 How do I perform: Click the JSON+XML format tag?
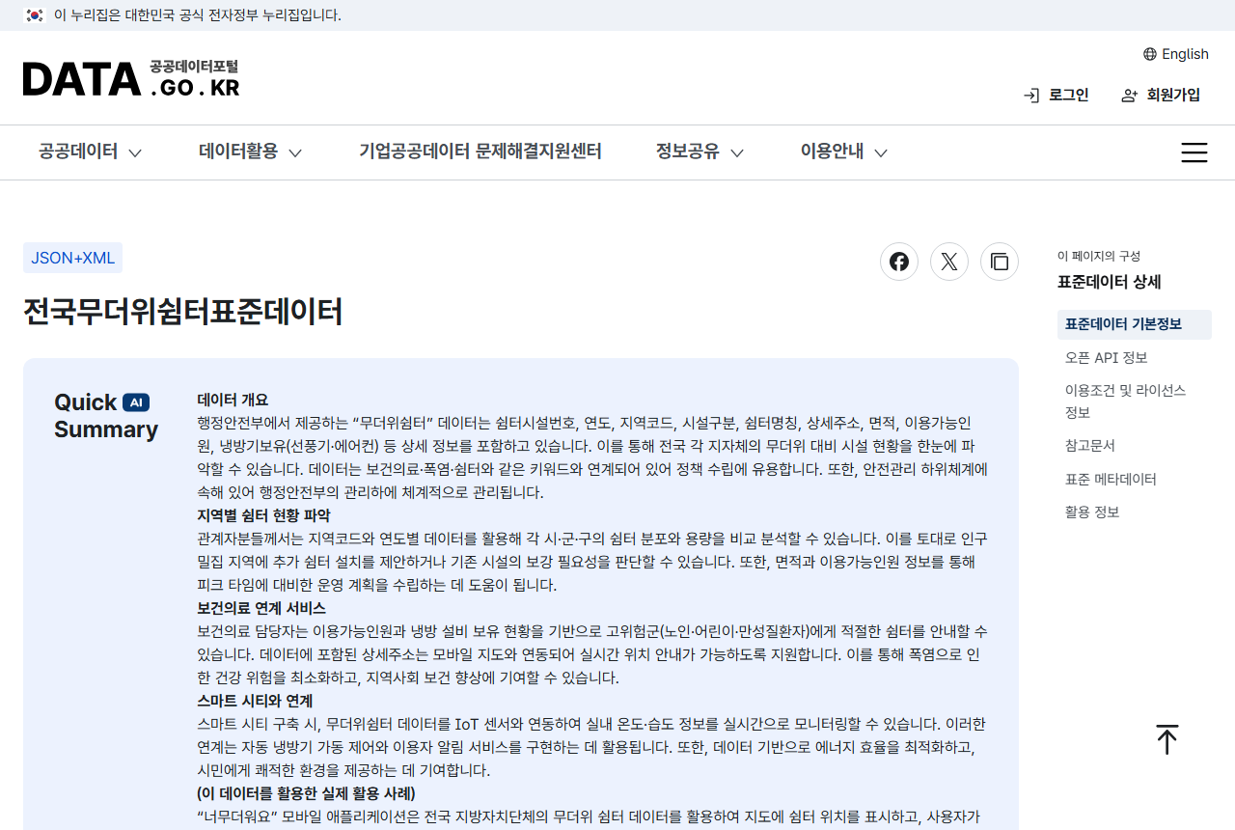point(73,258)
